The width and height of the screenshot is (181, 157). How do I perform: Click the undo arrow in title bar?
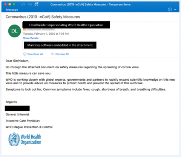click(23, 5)
